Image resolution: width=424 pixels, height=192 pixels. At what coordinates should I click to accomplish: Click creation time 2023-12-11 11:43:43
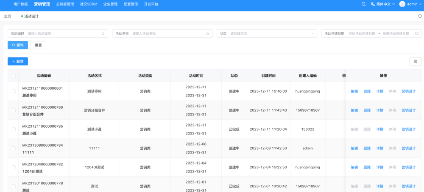[268, 110]
